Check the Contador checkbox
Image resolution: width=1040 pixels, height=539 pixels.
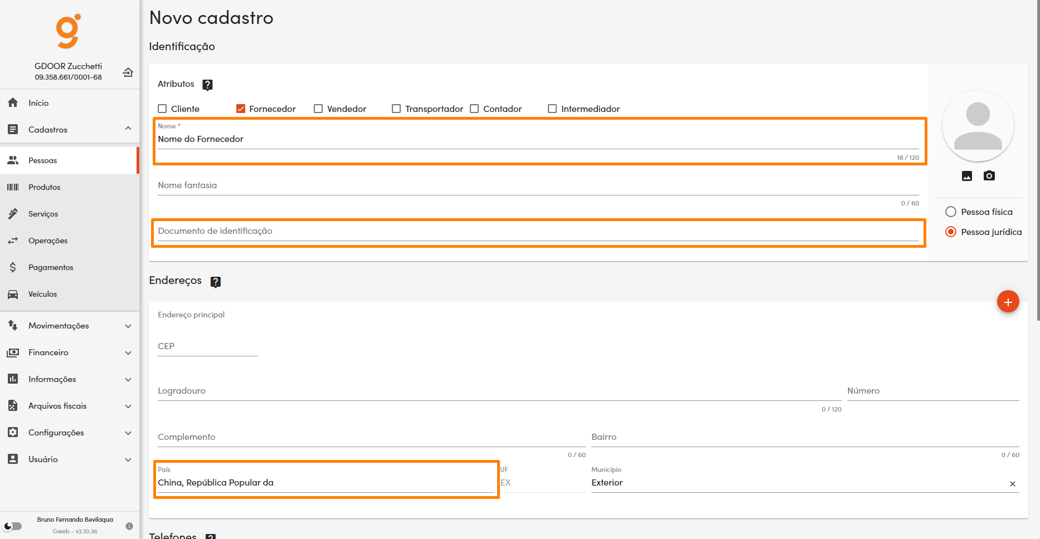point(474,109)
